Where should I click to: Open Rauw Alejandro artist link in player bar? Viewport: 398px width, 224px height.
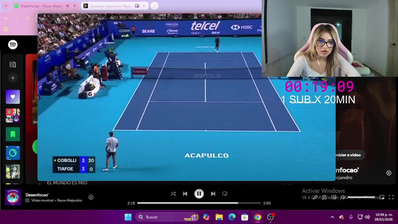(x=70, y=200)
